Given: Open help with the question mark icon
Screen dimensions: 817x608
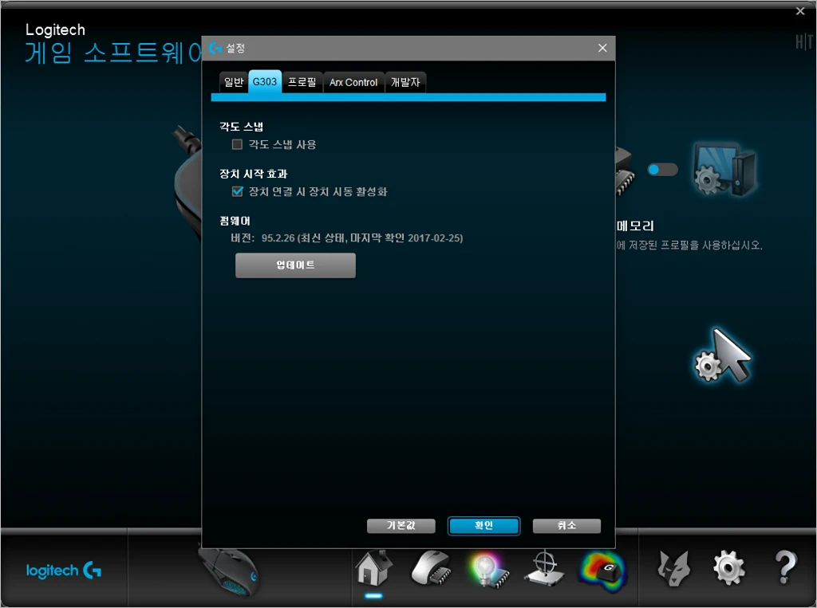Looking at the screenshot, I should [785, 567].
